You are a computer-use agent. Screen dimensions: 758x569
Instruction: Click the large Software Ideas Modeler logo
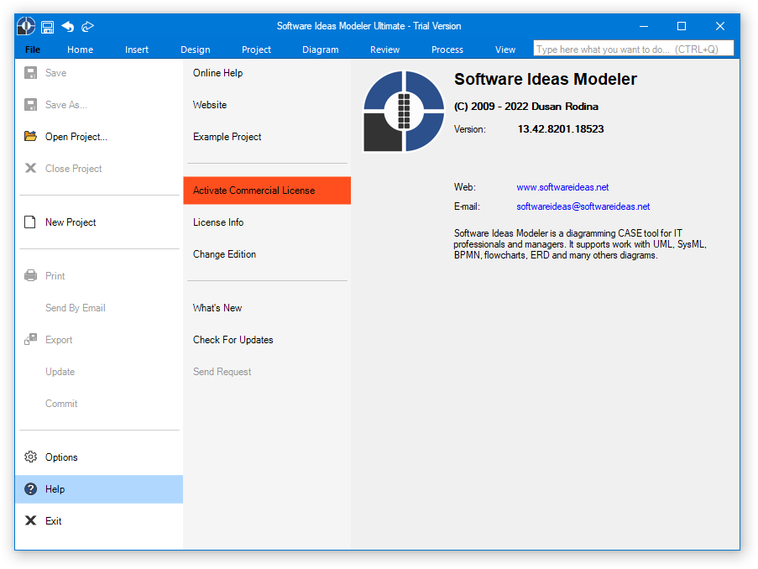point(404,111)
